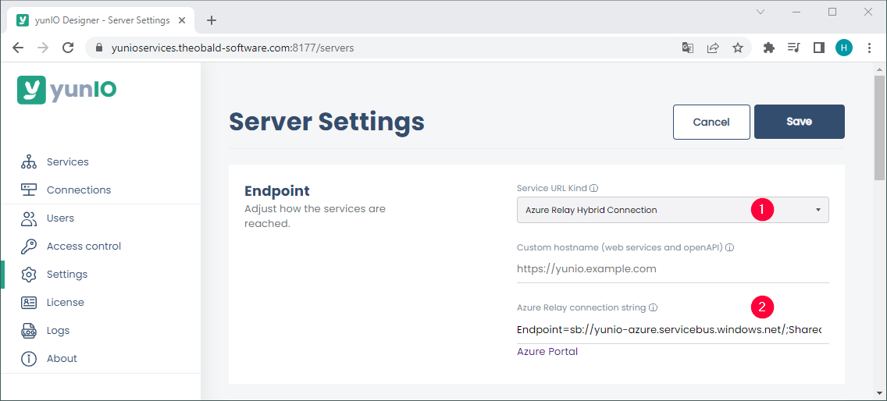Click the Services sidebar icon

click(29, 162)
